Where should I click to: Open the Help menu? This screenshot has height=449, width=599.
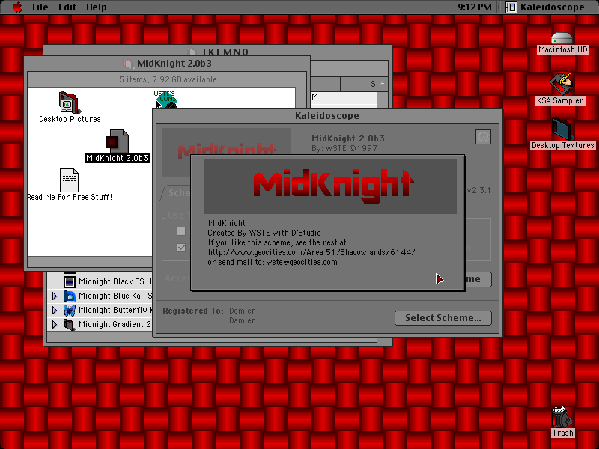(x=96, y=7)
